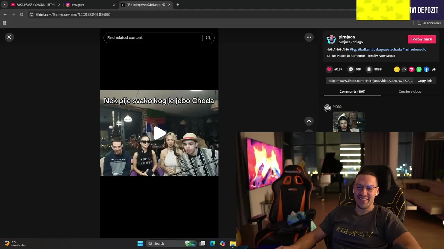The width and height of the screenshot is (444, 249).
Task: Click the Copy link button
Action: (x=425, y=81)
